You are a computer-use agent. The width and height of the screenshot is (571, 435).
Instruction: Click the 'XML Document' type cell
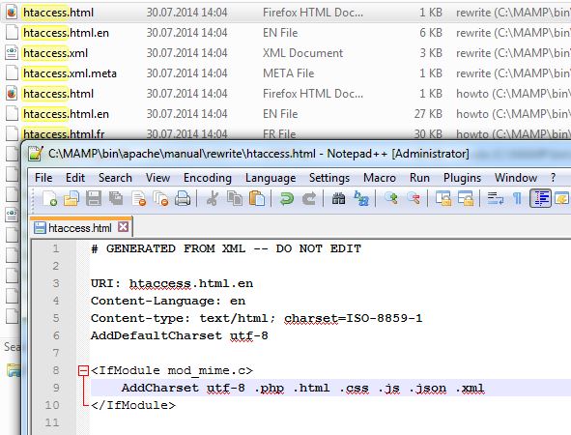pyautogui.click(x=302, y=53)
